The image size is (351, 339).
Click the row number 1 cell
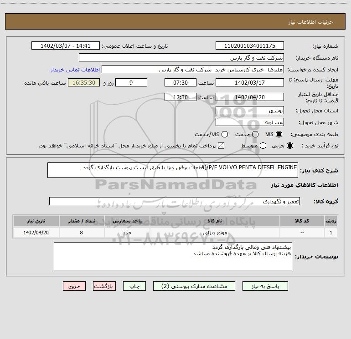click(331, 233)
